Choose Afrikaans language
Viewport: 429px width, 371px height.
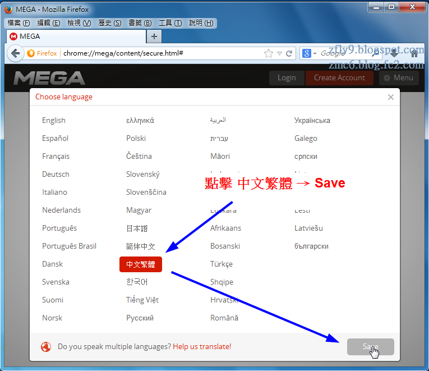point(225,228)
